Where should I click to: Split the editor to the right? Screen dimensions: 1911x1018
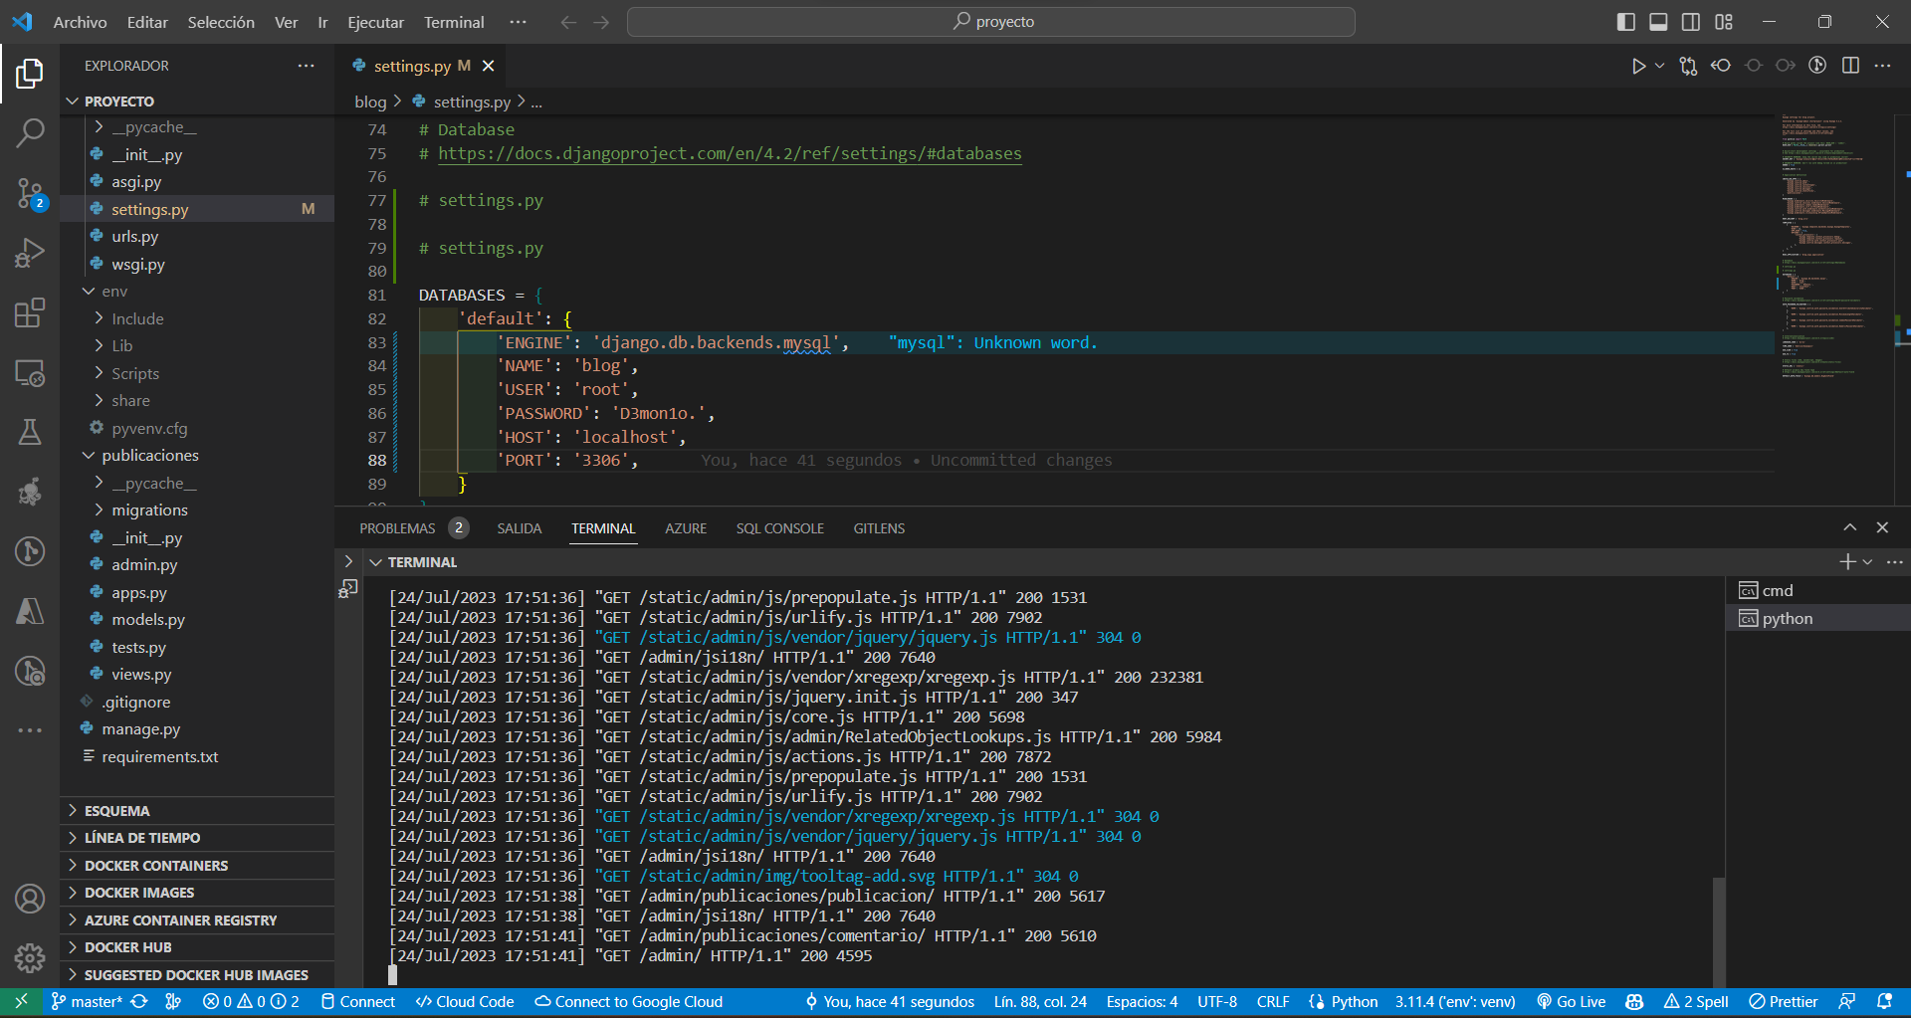(1850, 66)
